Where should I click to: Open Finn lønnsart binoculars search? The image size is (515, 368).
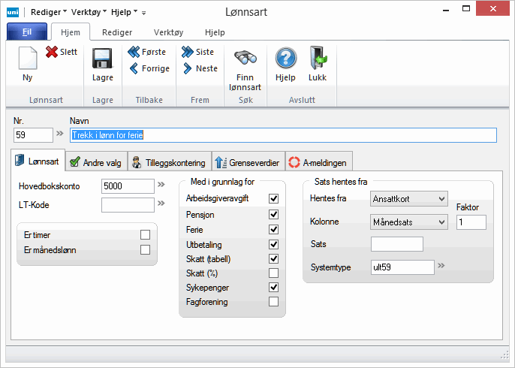245,59
